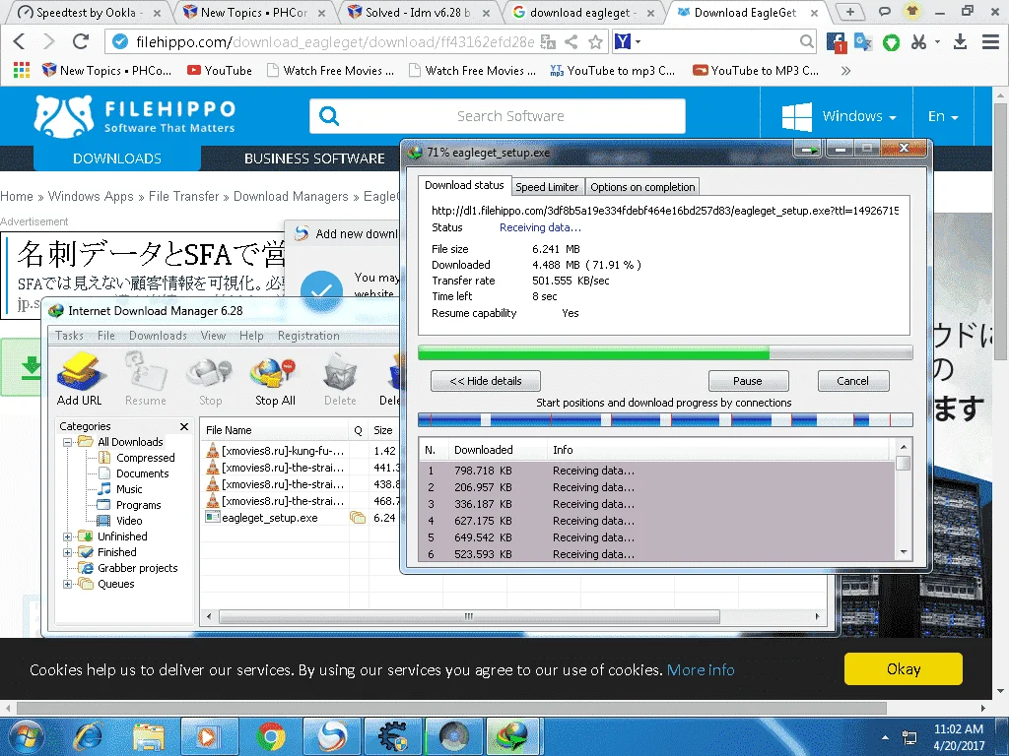Viewport: 1009px width, 756px height.
Task: Click the green tray button in the download dialog title bar
Action: [x=808, y=150]
